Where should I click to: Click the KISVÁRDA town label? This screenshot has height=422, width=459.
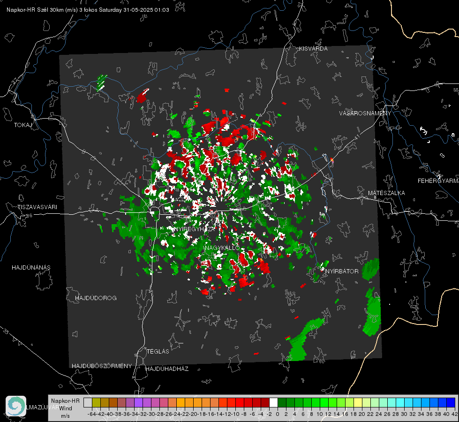pyautogui.click(x=313, y=49)
